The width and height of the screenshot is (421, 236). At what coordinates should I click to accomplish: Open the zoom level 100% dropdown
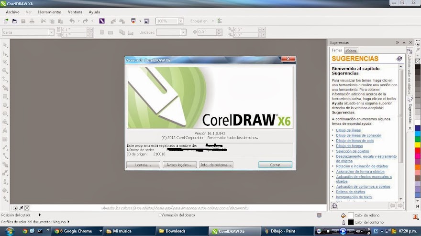181,21
